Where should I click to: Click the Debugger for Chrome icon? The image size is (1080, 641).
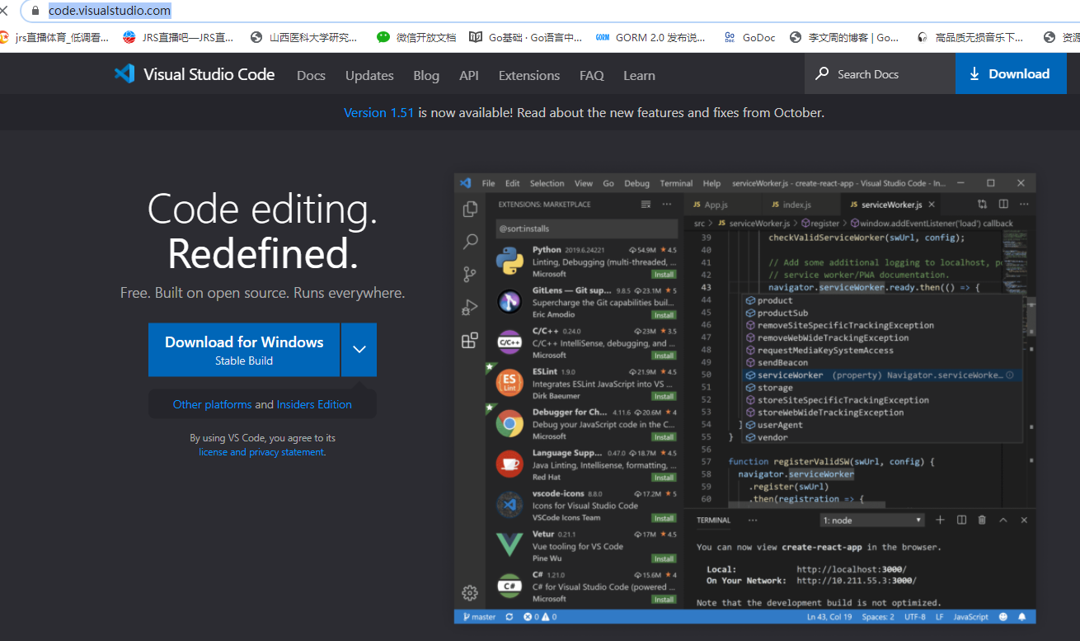509,424
